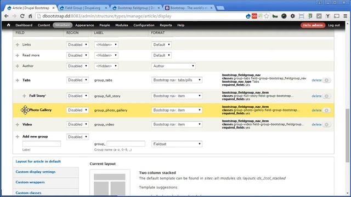Viewport: 351px width, 197px height.
Task: Open the Region dropdown for Links
Action: click(77, 45)
